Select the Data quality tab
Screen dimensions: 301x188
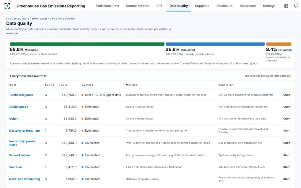(x=179, y=6)
